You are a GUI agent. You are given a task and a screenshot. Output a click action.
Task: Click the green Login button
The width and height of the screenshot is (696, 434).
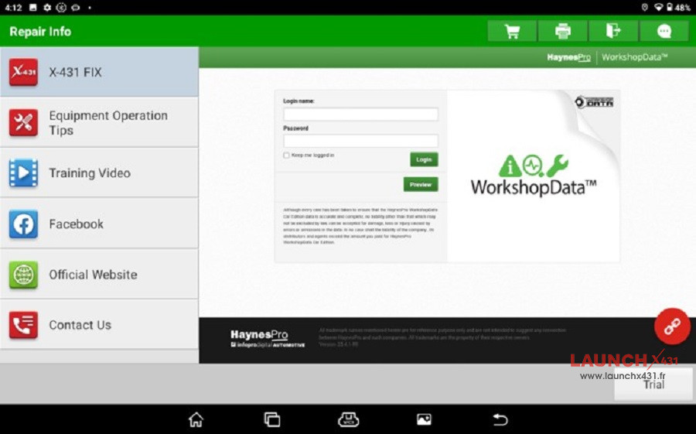tap(424, 159)
